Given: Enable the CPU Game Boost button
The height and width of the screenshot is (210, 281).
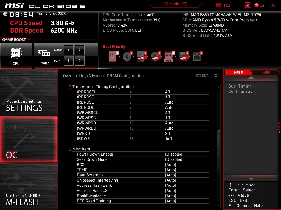Looking at the screenshot, I should tap(16, 56).
